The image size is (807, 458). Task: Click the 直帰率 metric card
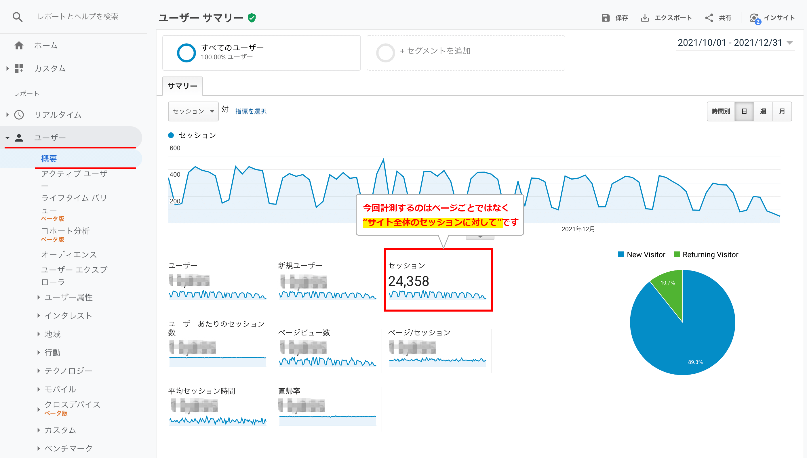327,407
